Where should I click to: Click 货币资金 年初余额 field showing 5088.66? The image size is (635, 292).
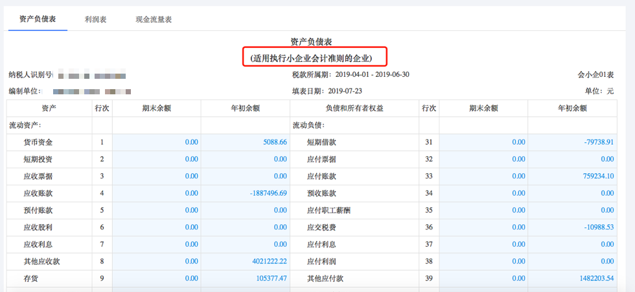click(x=245, y=142)
